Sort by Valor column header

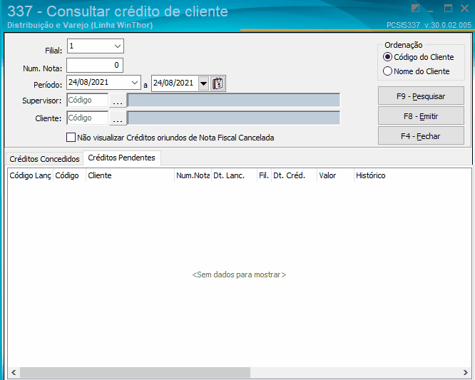[x=335, y=175]
